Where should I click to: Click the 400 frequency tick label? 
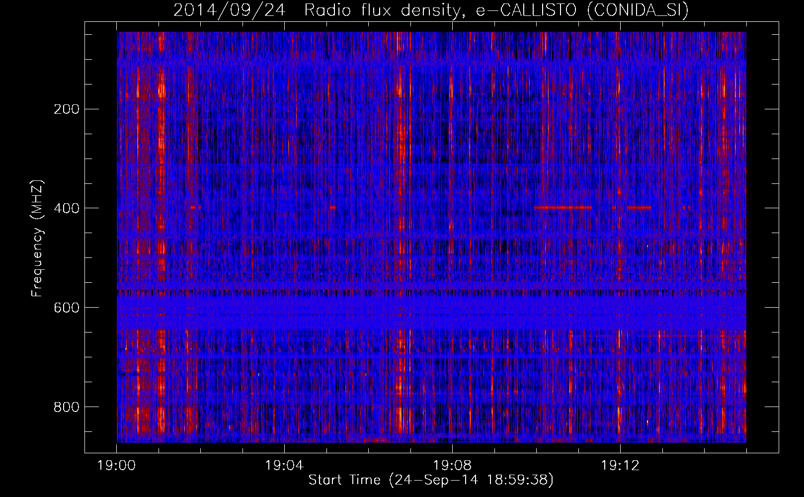pyautogui.click(x=67, y=208)
